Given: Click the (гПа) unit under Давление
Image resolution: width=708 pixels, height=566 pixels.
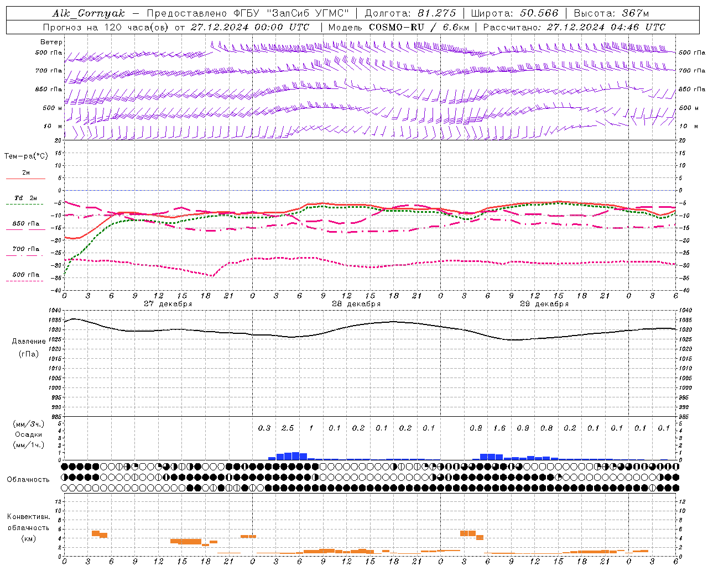Looking at the screenshot, I should pos(29,354).
